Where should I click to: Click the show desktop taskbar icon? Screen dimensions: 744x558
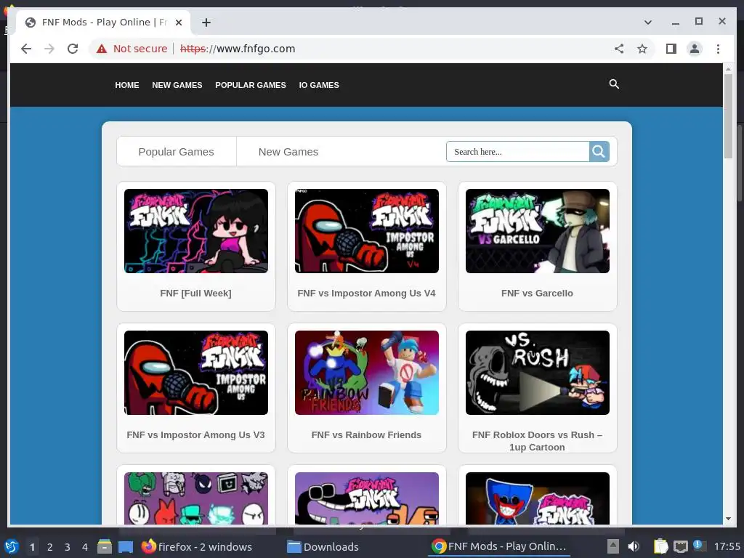[126, 546]
